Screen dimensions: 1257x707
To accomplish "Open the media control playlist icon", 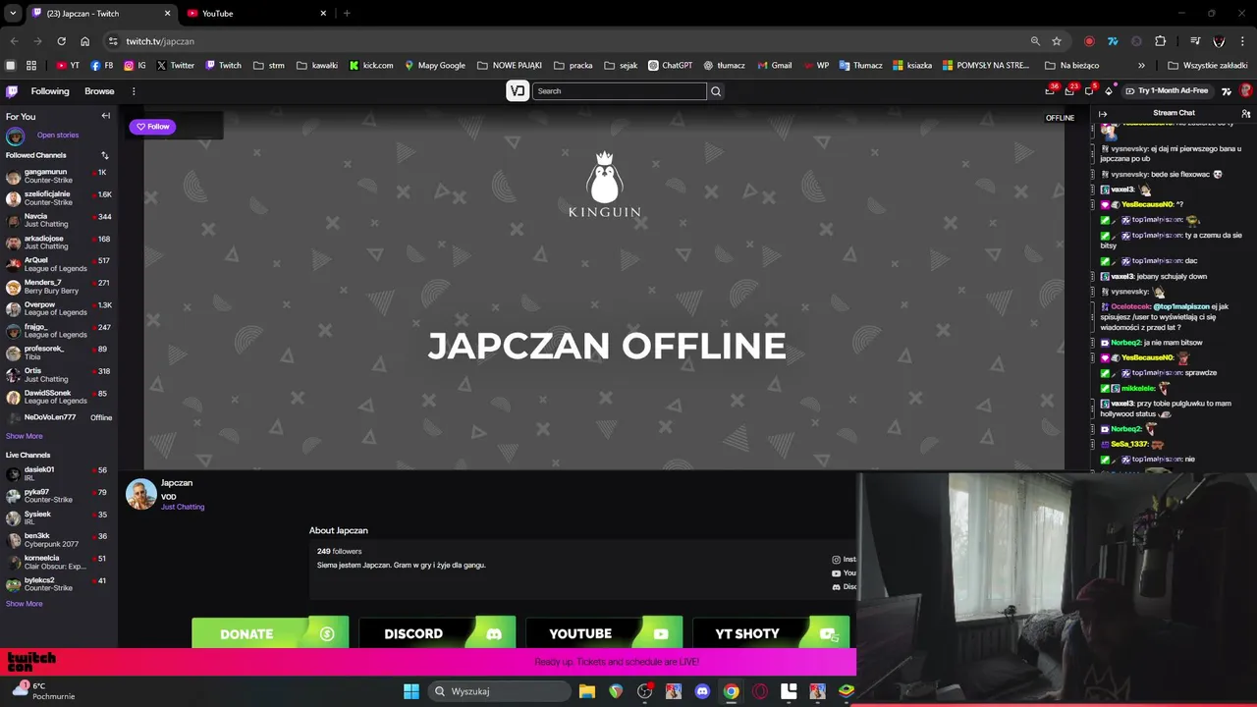I will coord(1195,41).
